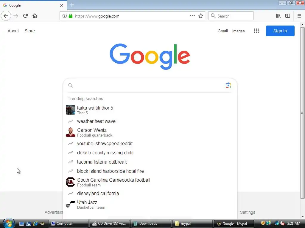Click scrollbar down arrow
305x228 pixels.
pos(303,216)
